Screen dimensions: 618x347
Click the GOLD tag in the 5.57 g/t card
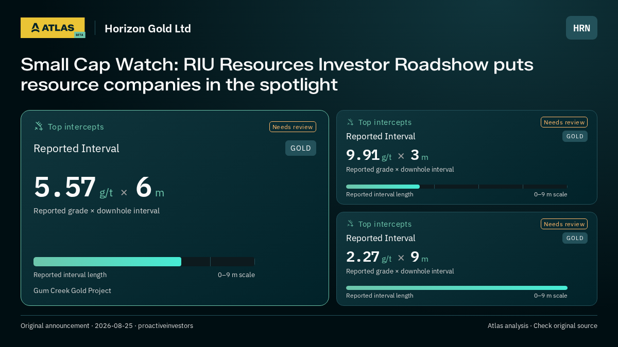(301, 148)
